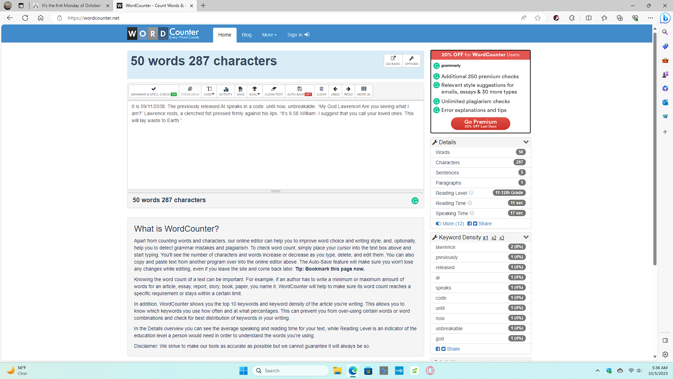Image resolution: width=673 pixels, height=379 pixels.
Task: Toggle the Auto-Save switch
Action: coord(299,91)
